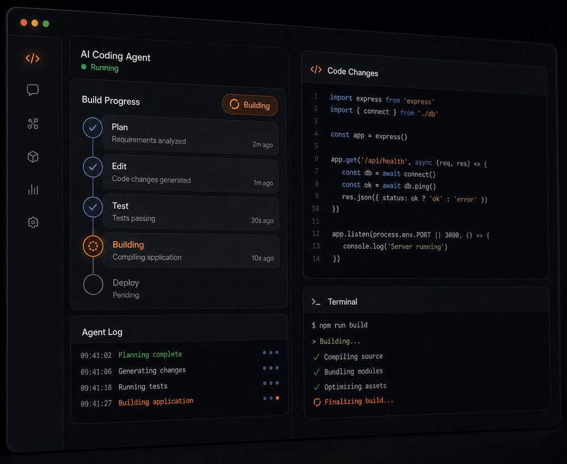The width and height of the screenshot is (567, 464).
Task: Click the dots beside Running tests log
Action: (x=271, y=383)
